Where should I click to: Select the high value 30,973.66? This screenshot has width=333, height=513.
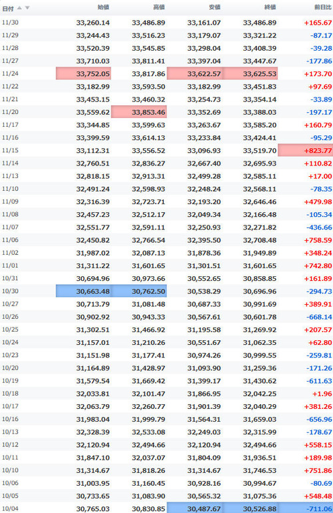click(149, 278)
